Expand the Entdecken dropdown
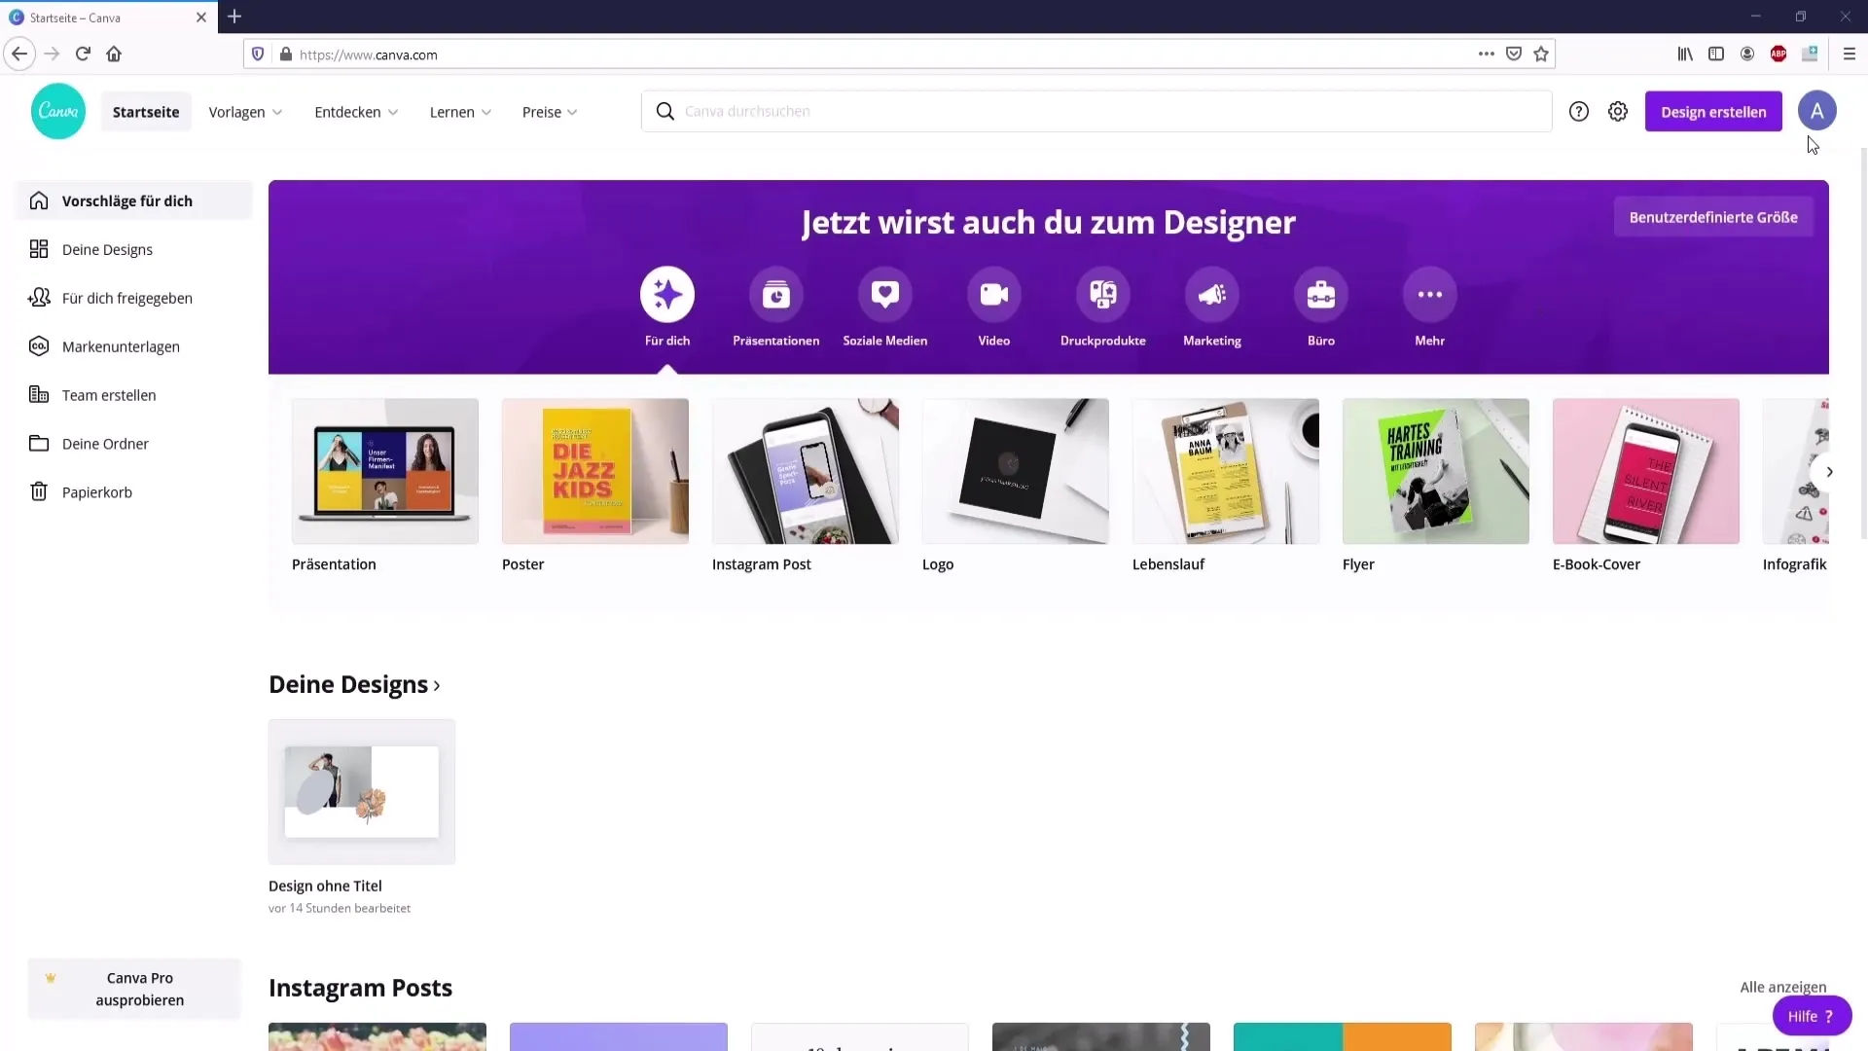Screen dimensions: 1868x1051 pos(356,112)
